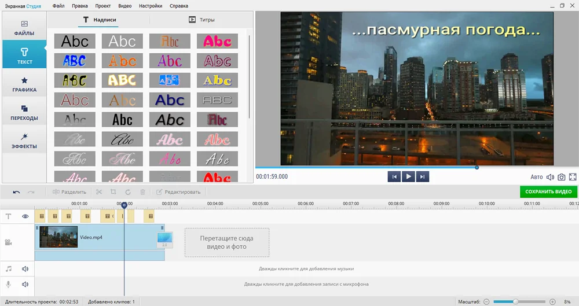Choose the yellow outlined ABC text style
This screenshot has height=306, width=579.
(122, 80)
